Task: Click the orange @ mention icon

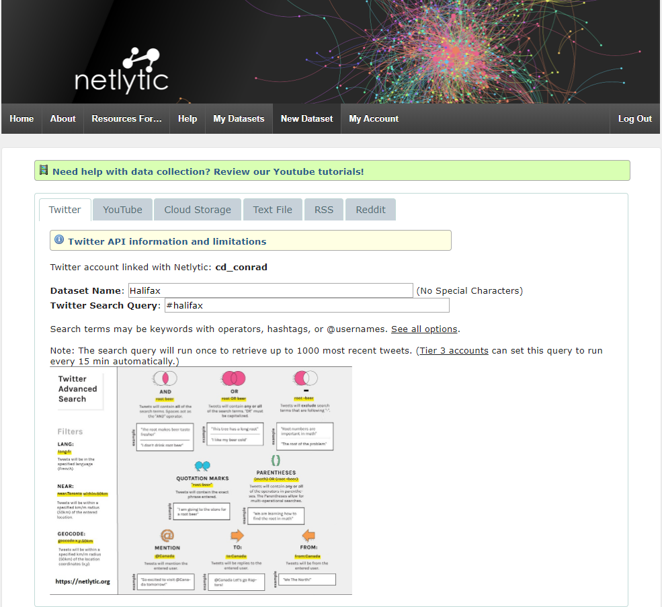Action: [x=167, y=536]
